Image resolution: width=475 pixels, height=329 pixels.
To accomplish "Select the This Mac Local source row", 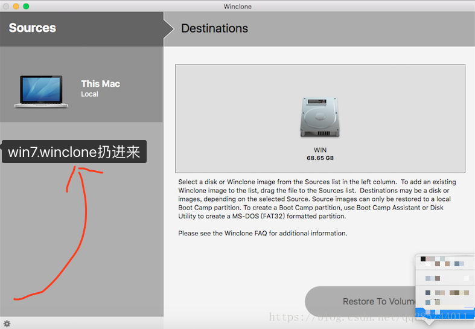I will coord(81,85).
